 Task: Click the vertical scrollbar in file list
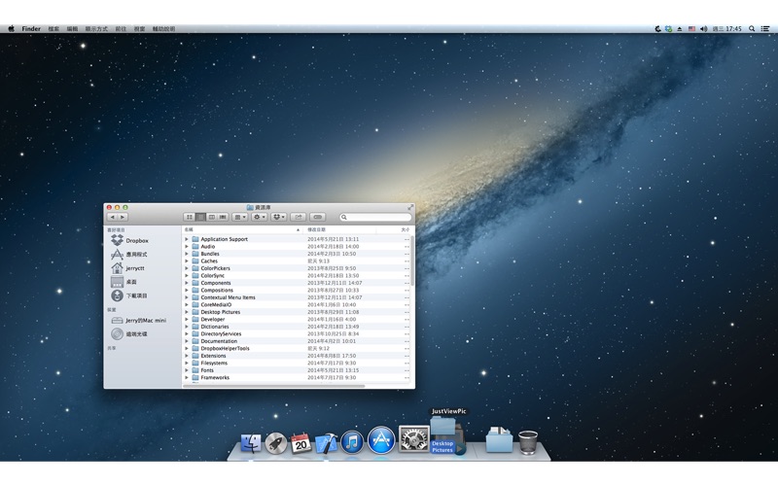[x=412, y=260]
